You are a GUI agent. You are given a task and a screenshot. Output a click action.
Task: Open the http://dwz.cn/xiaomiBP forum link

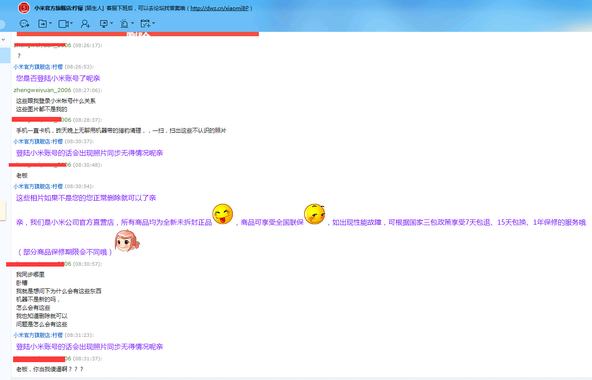[219, 8]
